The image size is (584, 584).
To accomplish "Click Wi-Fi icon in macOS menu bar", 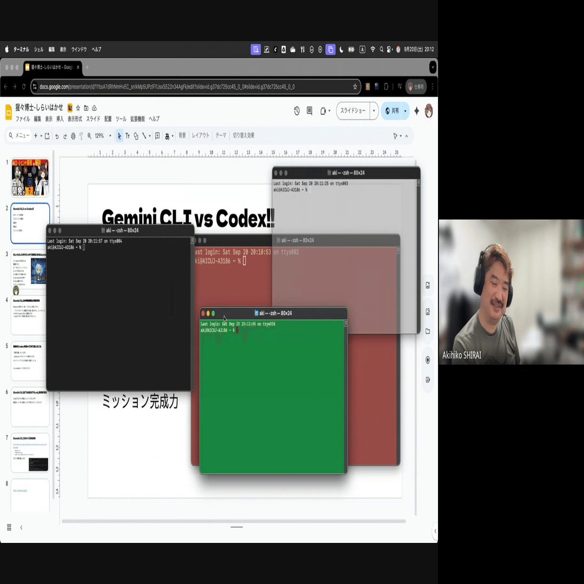I will (373, 50).
